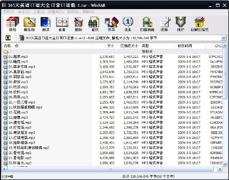Click the 注释 (Comment) toolbar icon
229x180 pixels.
(165, 22)
